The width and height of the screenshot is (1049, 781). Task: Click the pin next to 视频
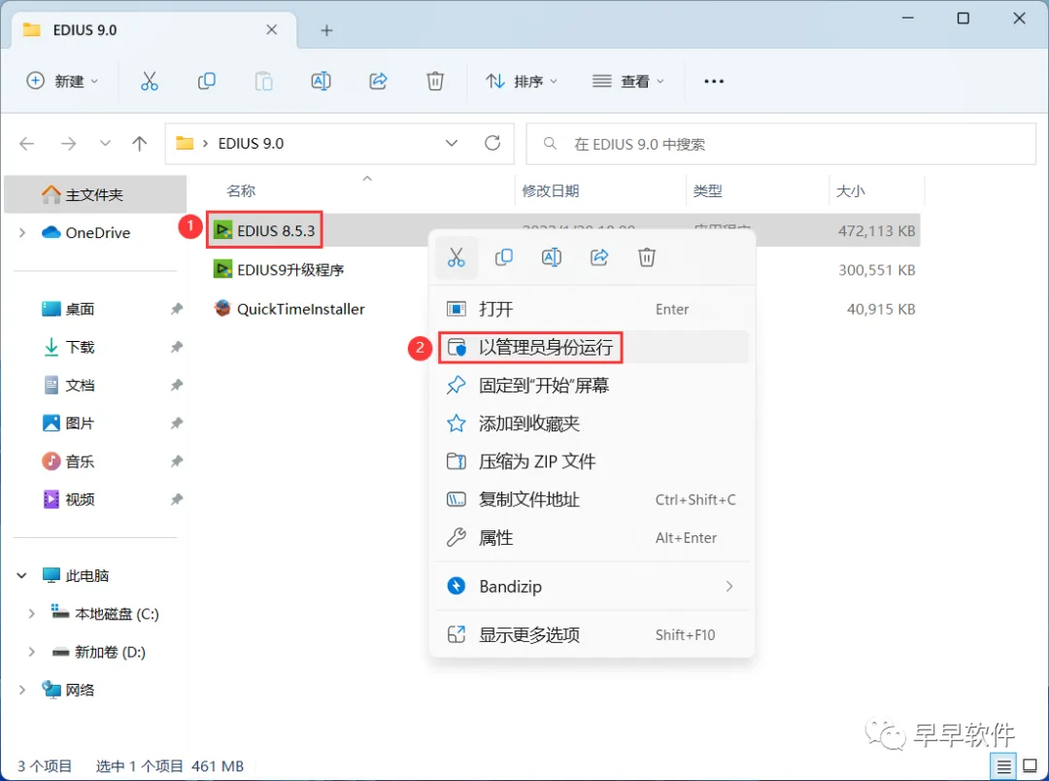(x=177, y=499)
